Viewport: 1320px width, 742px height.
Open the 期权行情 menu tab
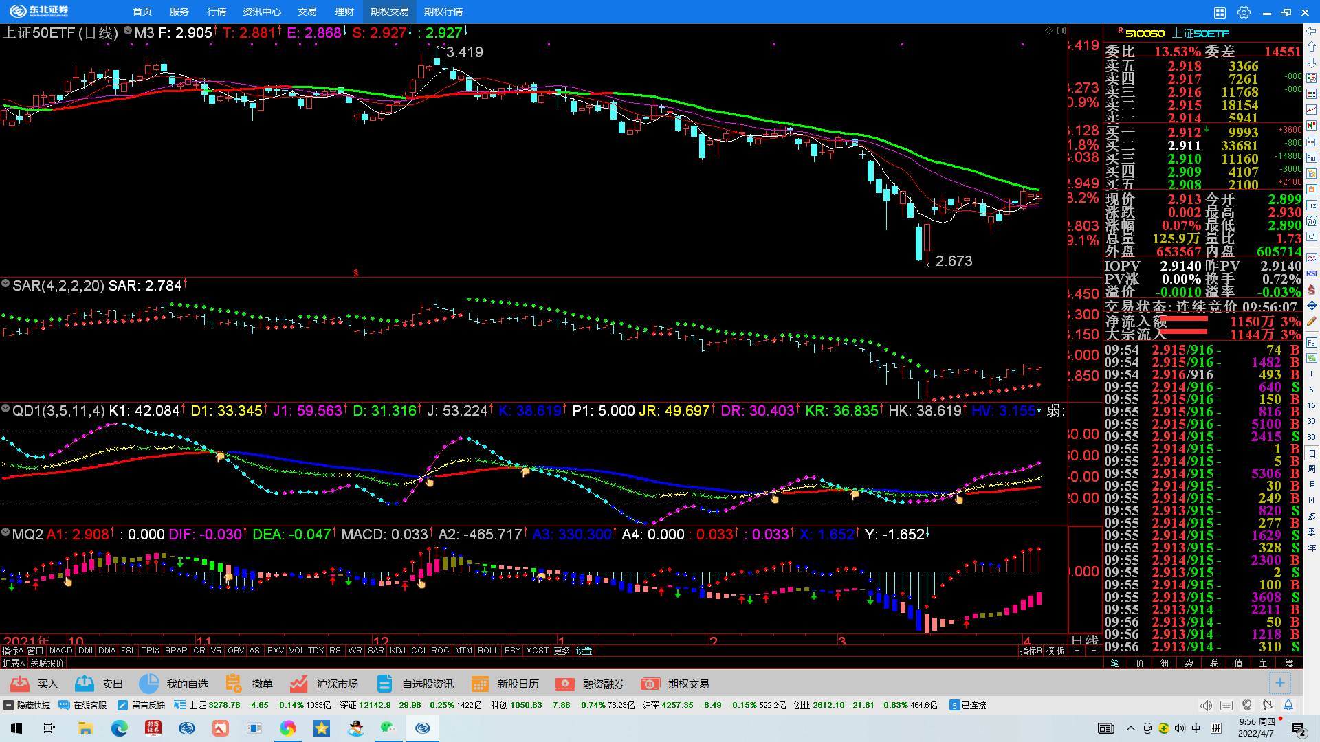pos(443,12)
